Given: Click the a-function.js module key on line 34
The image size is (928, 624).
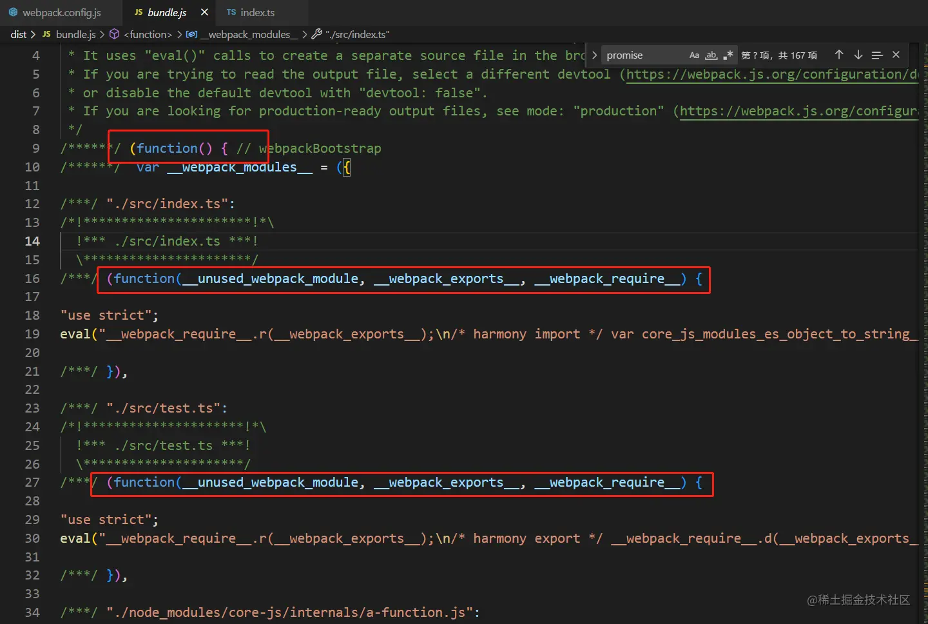Looking at the screenshot, I should [293, 612].
